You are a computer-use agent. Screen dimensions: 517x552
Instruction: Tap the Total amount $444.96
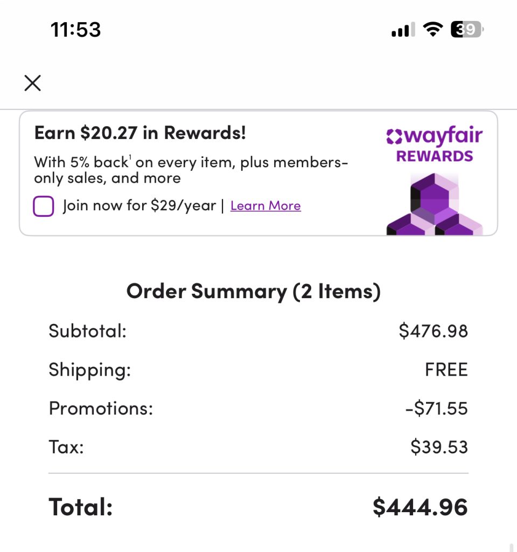tap(421, 507)
